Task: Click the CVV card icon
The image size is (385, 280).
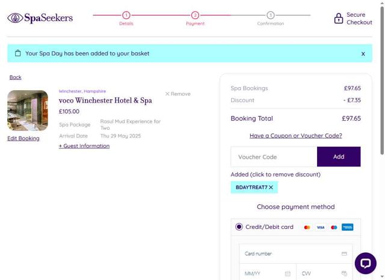Action: point(344,273)
